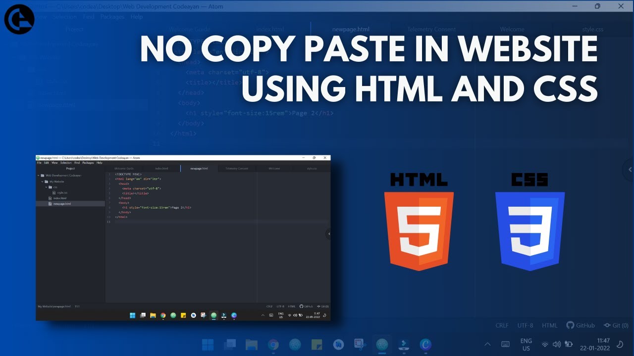Open Git (0) panel from inset status bar
Screen dimensions: 634x356
coord(322,307)
